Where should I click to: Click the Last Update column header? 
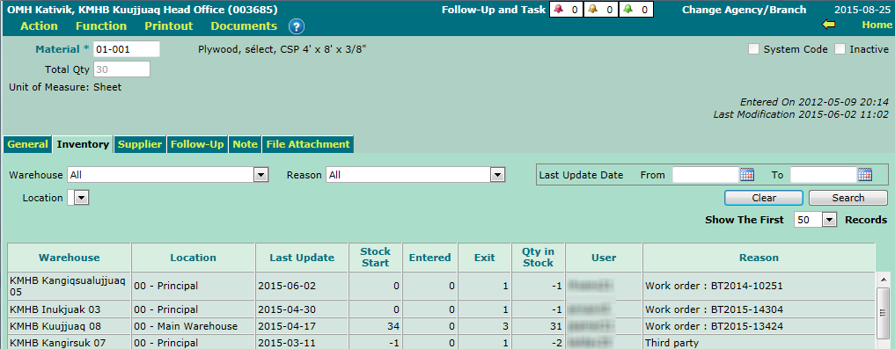pos(302,258)
